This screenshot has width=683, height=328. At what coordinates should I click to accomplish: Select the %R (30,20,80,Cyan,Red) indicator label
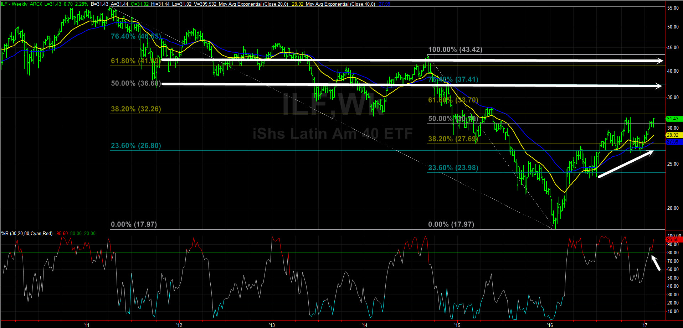pos(27,234)
